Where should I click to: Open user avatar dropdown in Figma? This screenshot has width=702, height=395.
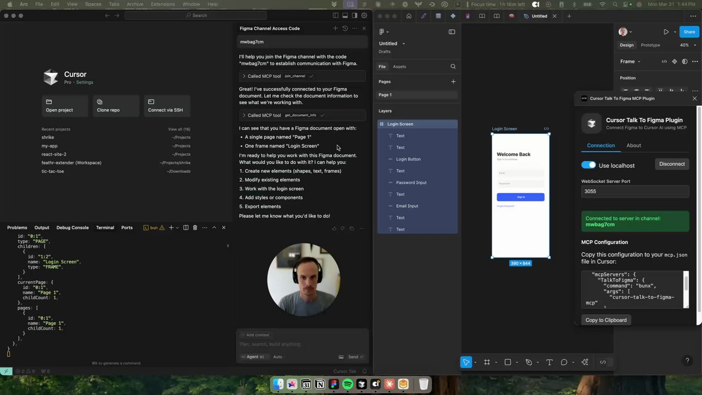(625, 32)
